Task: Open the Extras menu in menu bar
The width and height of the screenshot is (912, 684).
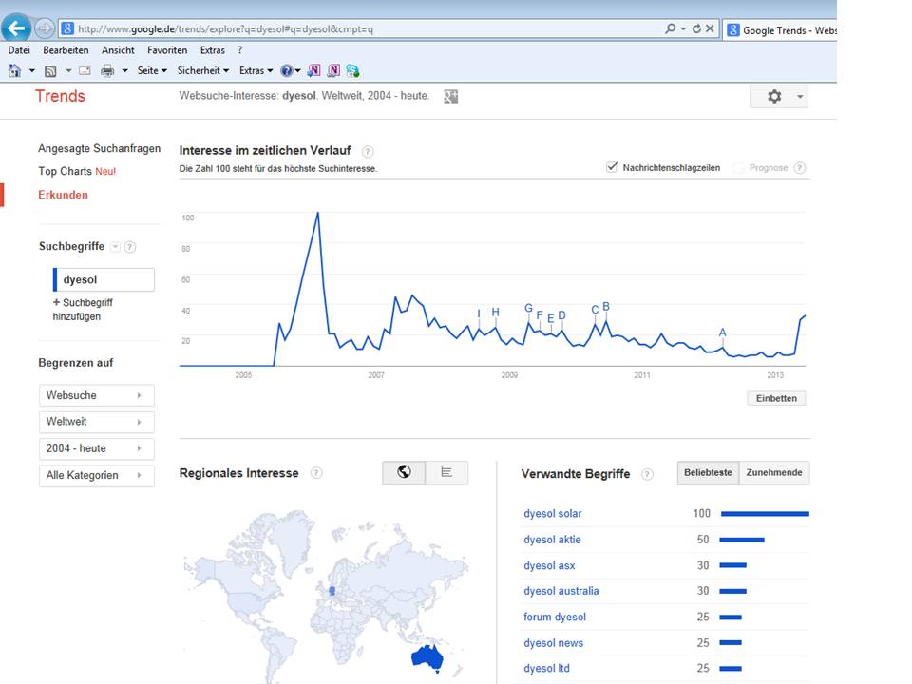Action: pos(212,50)
